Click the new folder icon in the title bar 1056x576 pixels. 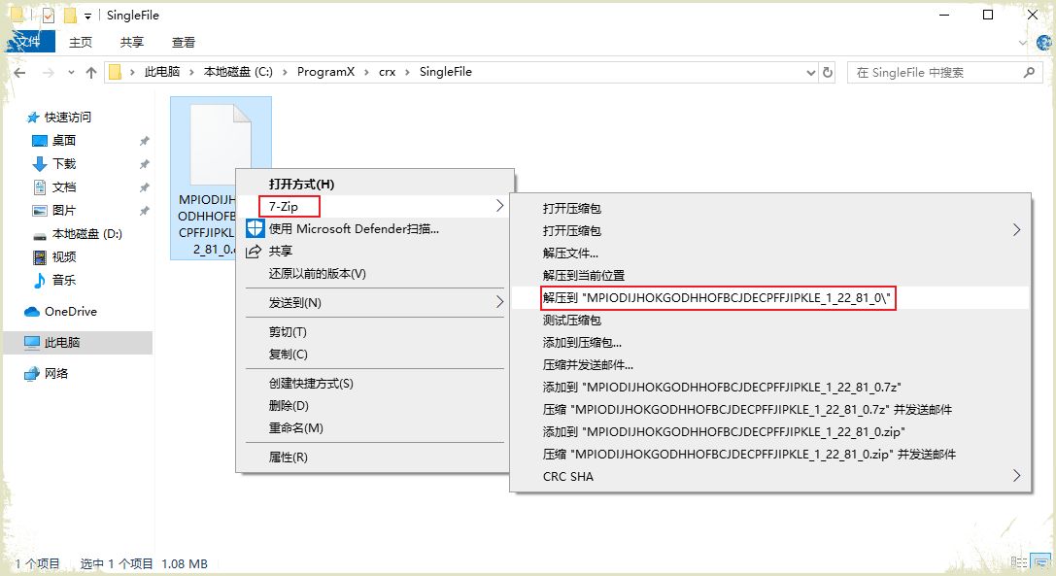69,16
